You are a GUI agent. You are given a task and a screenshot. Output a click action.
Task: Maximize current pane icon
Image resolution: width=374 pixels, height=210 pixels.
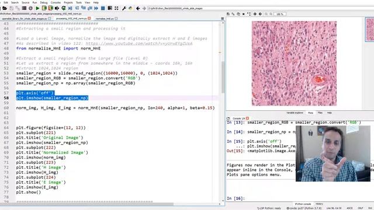point(110,8)
